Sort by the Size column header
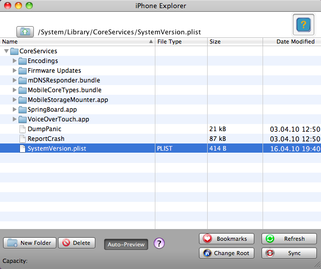This screenshot has width=321, height=269. [x=235, y=42]
